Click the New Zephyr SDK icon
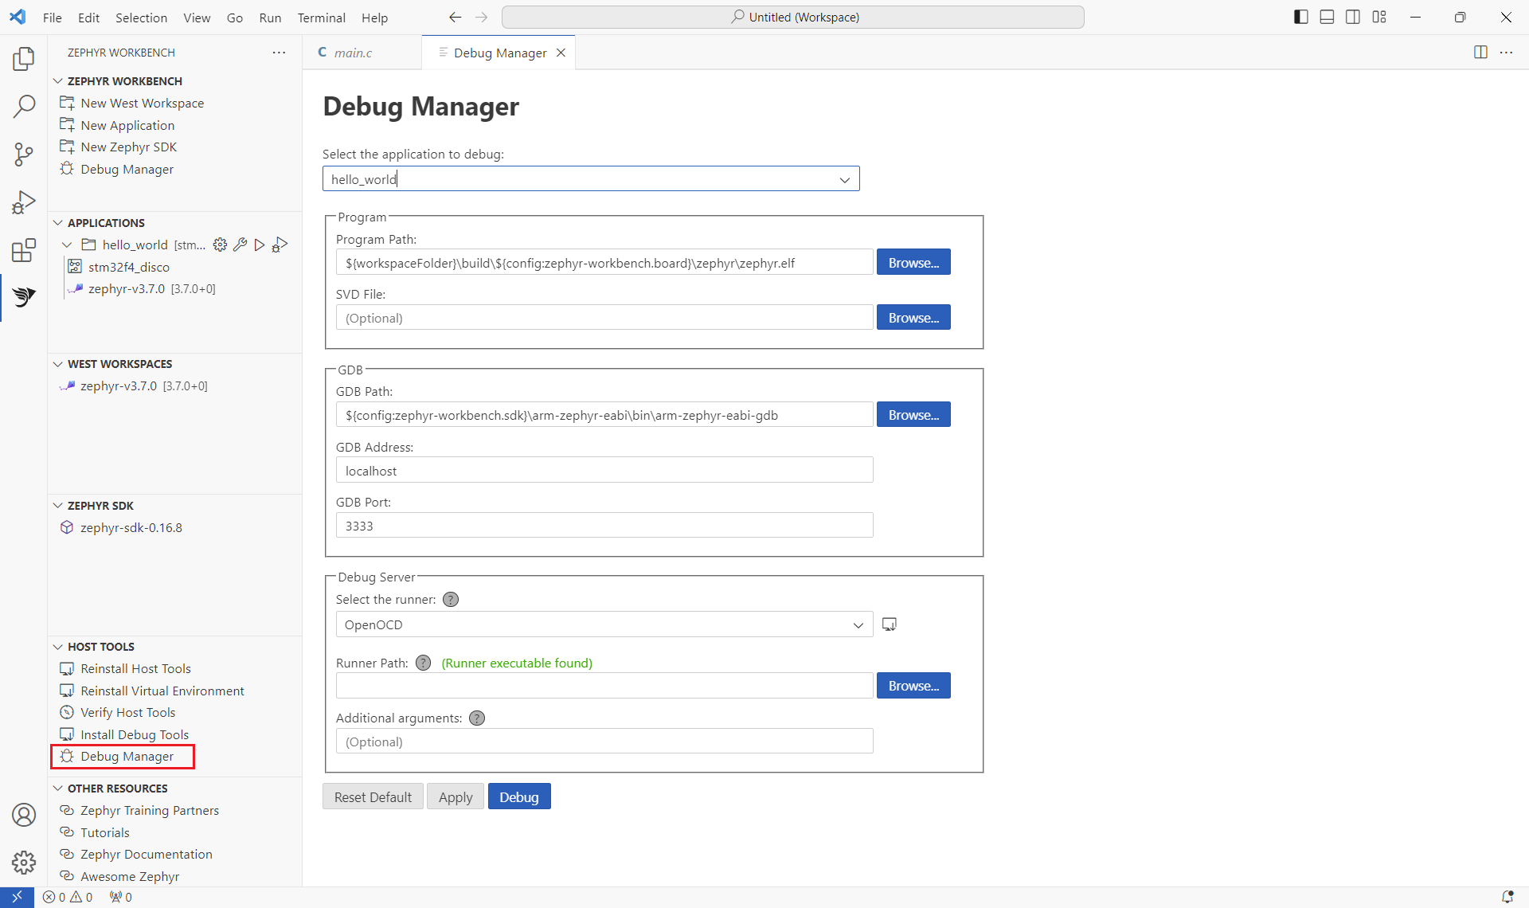The width and height of the screenshot is (1529, 908). [x=69, y=147]
